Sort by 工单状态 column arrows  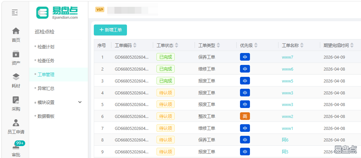point(177,45)
